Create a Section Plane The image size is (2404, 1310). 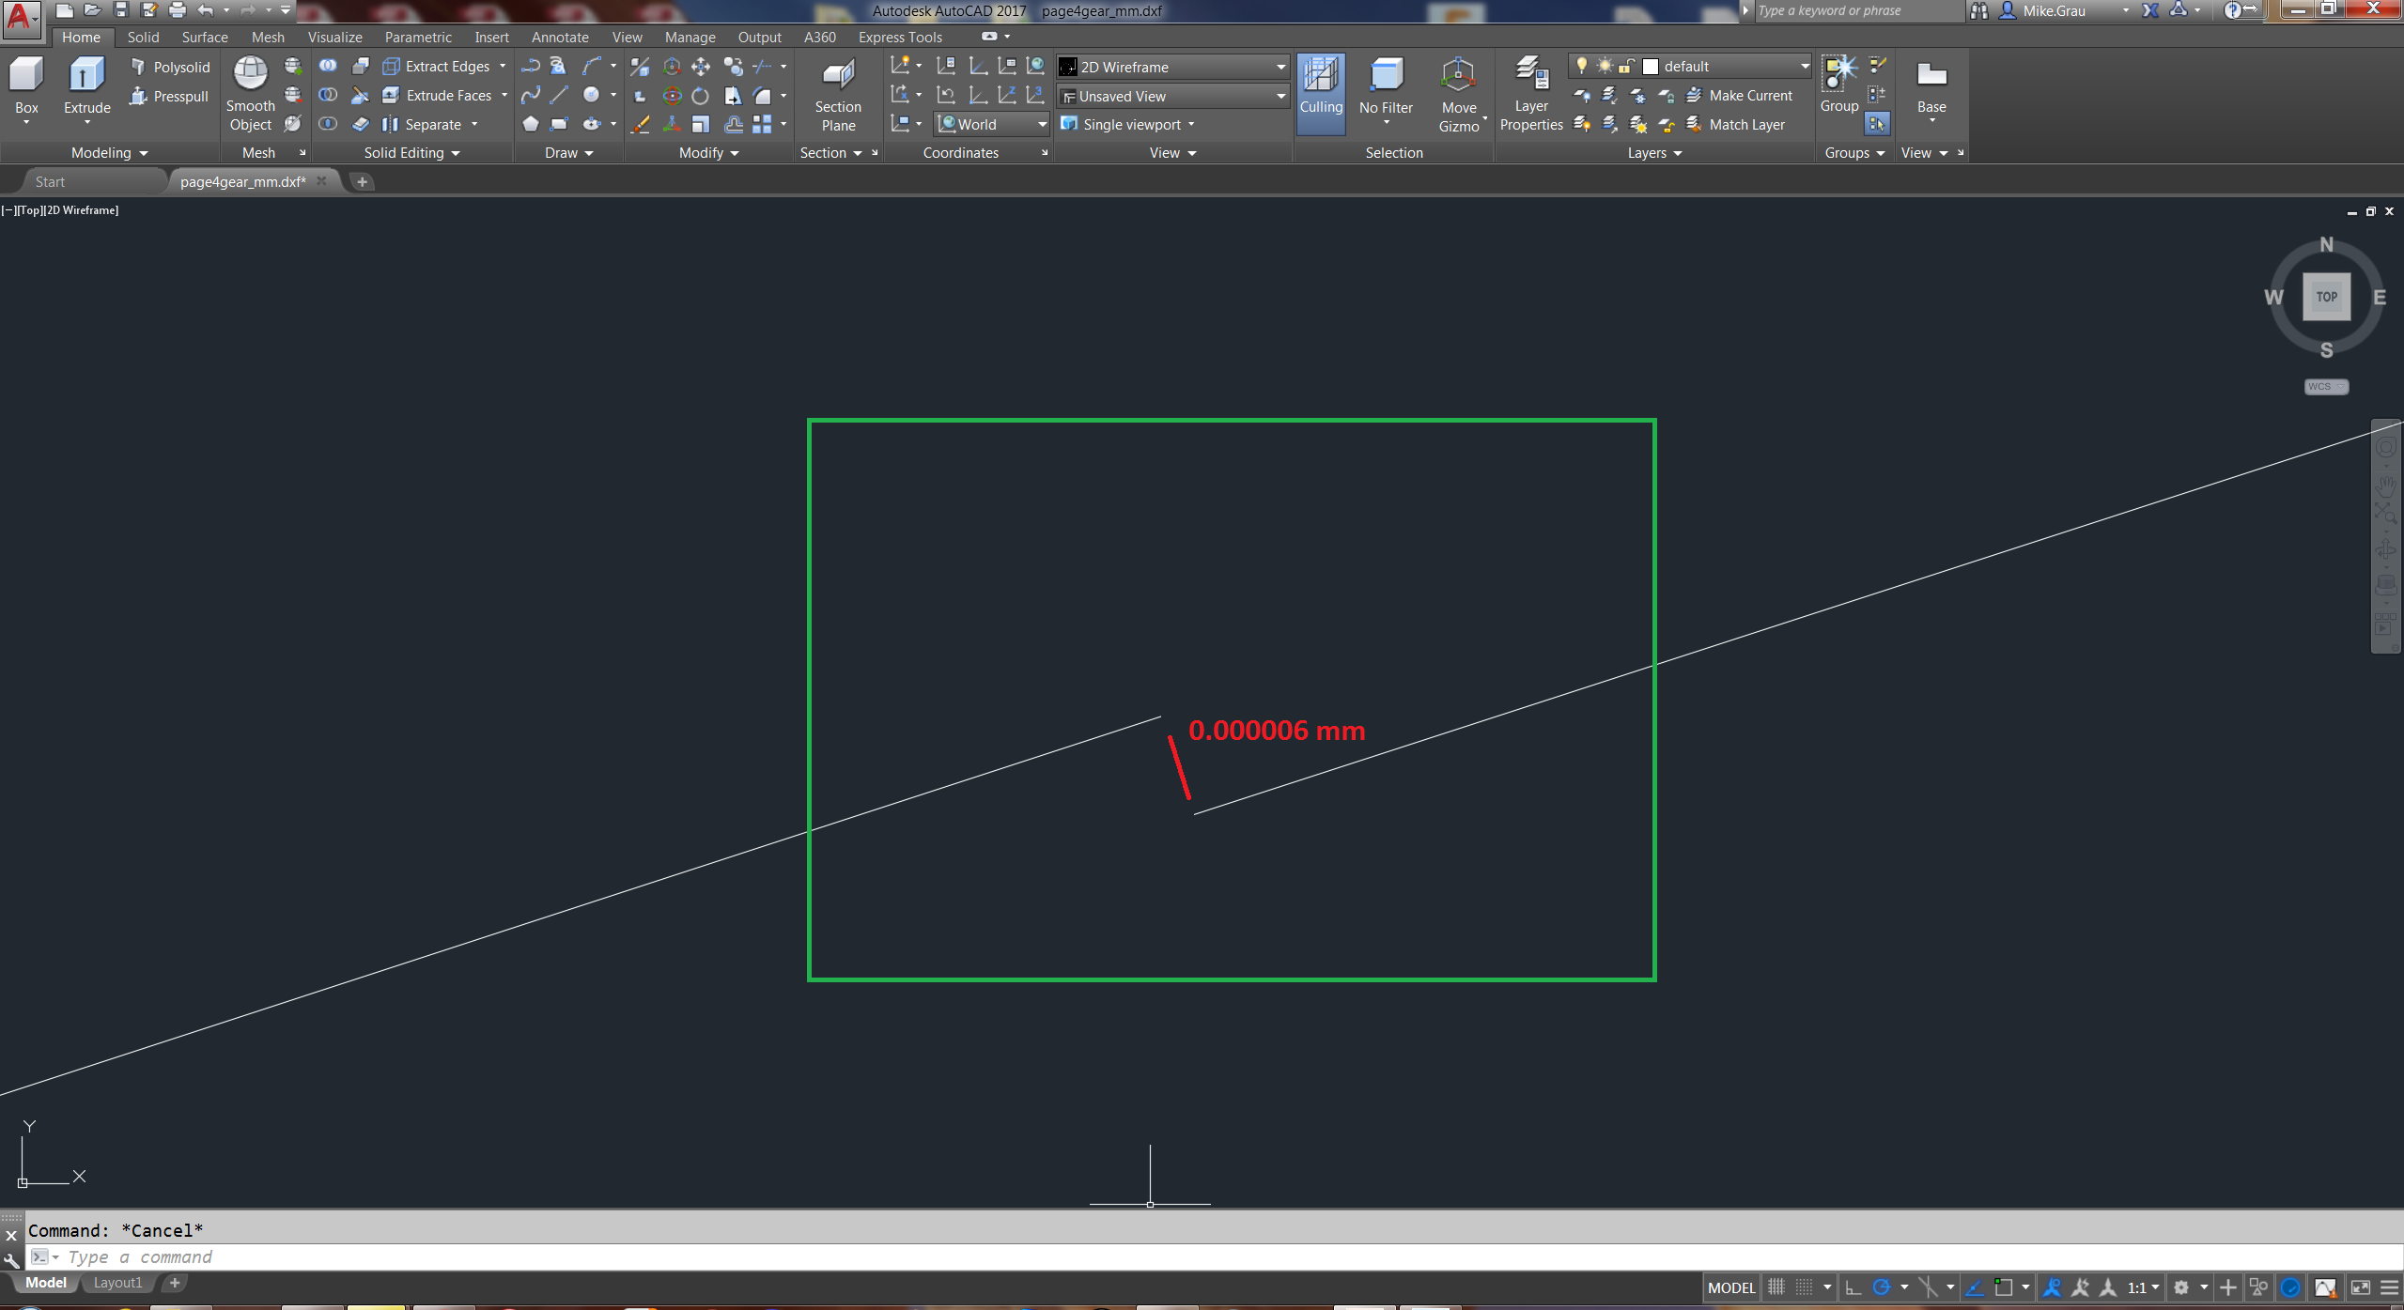(837, 94)
